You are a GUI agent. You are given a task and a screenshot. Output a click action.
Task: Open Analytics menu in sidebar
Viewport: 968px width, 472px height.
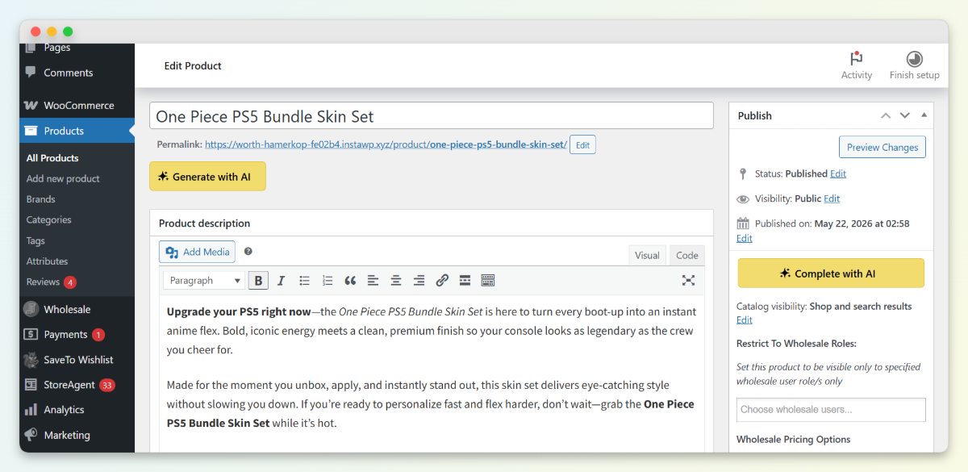tap(77, 410)
